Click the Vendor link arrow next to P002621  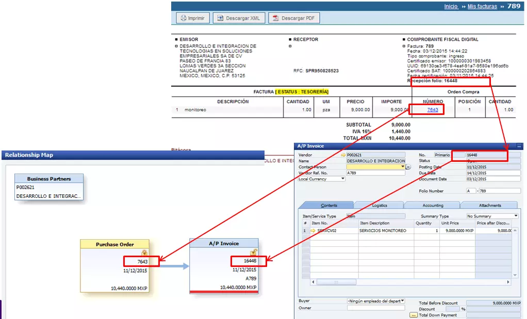click(343, 155)
